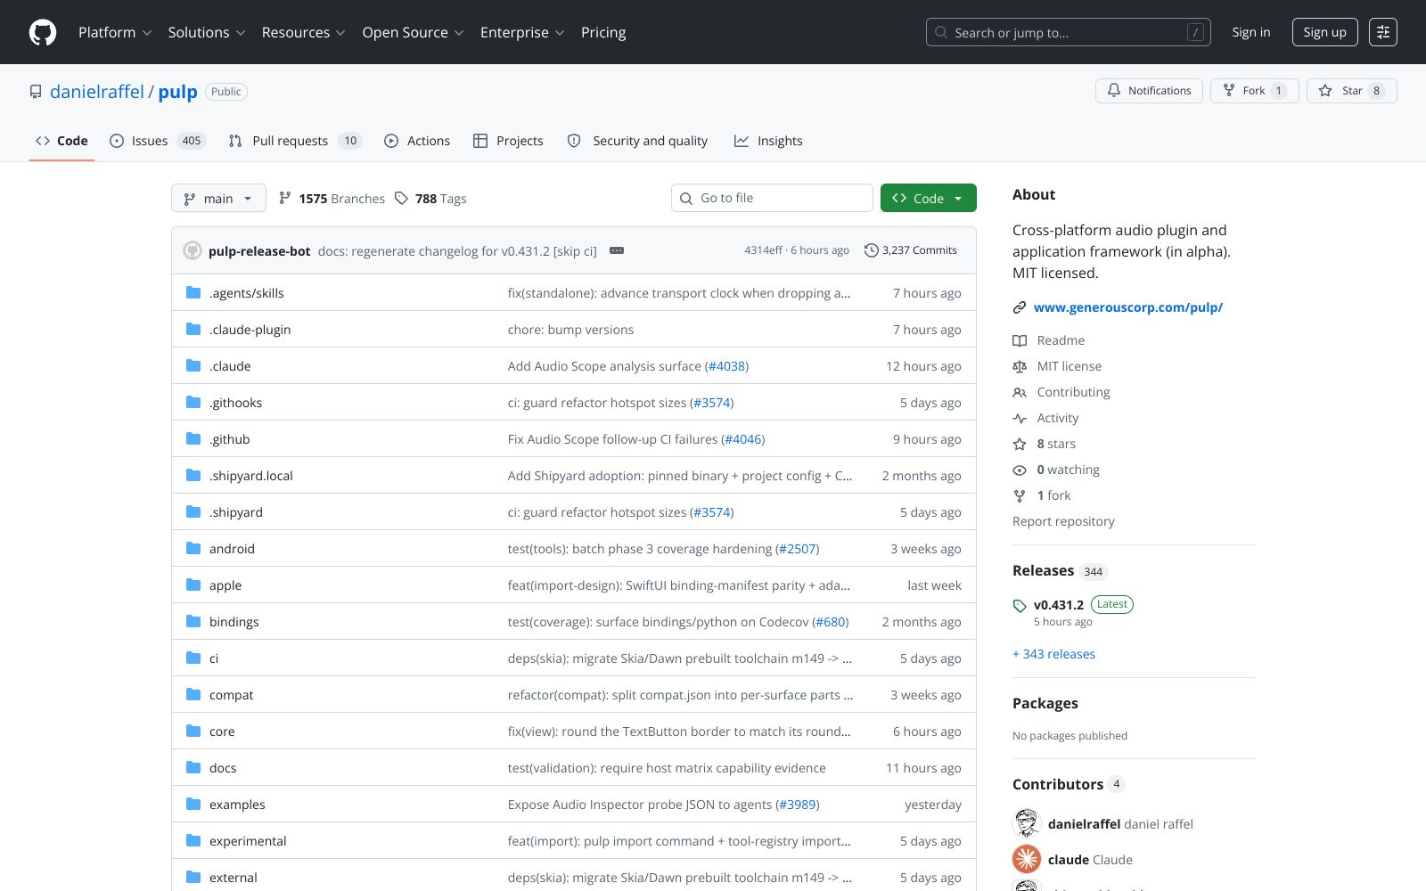Click the tag icon next to 788 Tags
This screenshot has width=1426, height=891.
click(x=402, y=198)
